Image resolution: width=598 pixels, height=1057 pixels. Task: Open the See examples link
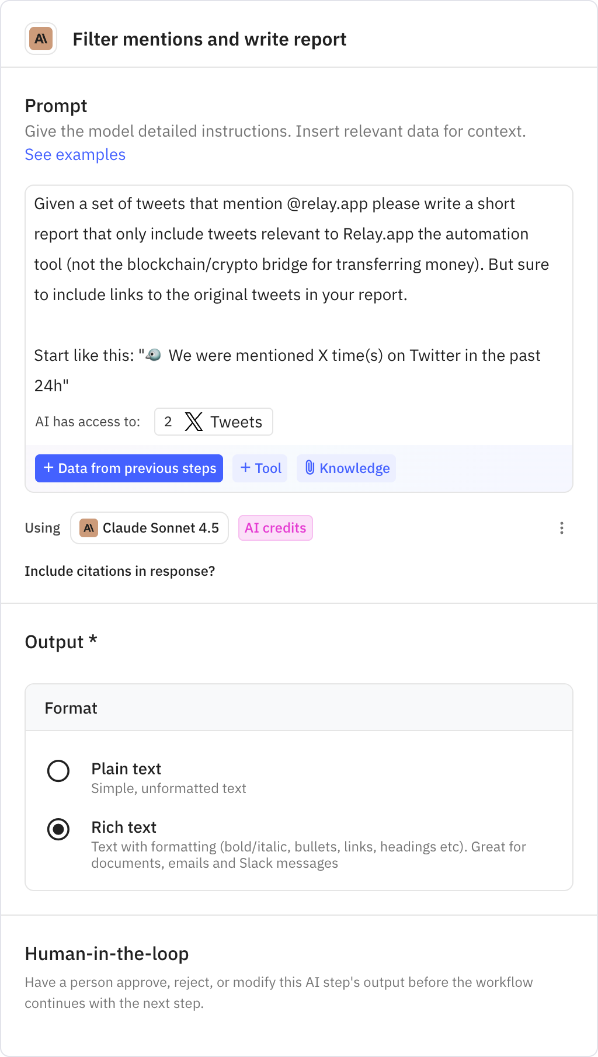click(x=75, y=154)
